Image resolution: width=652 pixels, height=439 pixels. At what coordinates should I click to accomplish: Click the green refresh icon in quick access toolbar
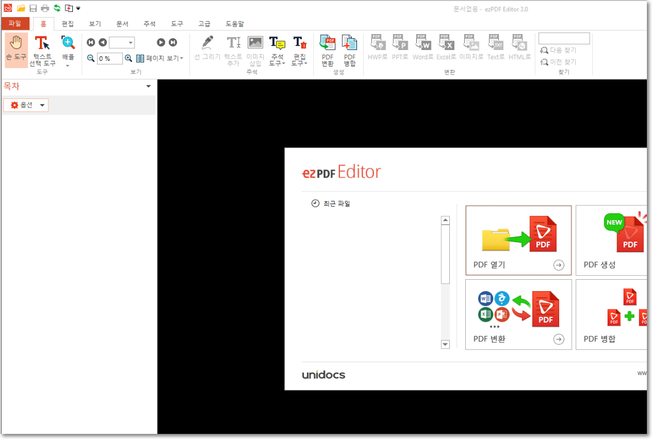tap(57, 9)
